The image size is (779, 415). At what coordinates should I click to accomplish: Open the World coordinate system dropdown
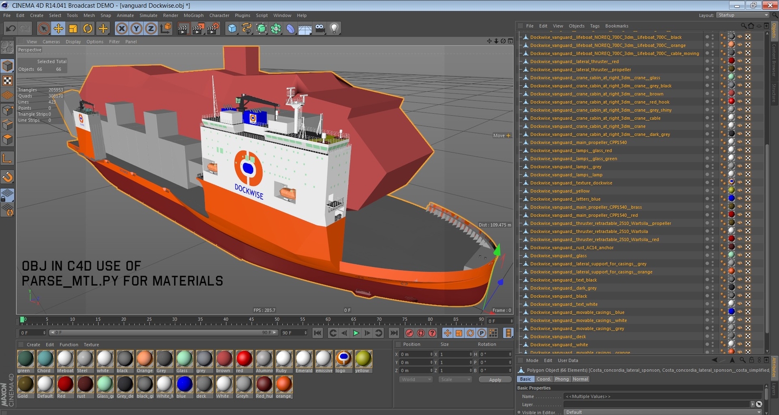[x=416, y=379]
